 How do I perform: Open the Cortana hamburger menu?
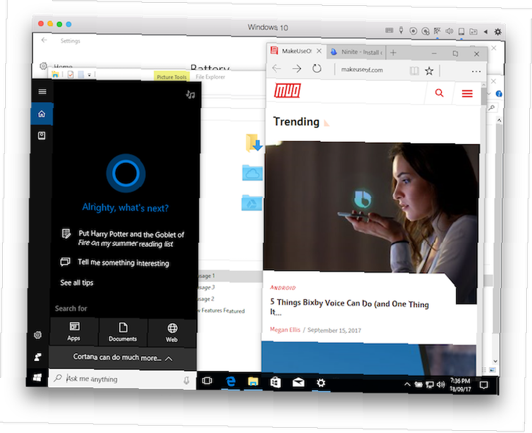point(43,91)
